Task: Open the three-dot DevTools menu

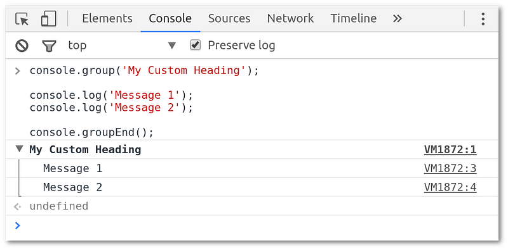Action: [x=483, y=19]
